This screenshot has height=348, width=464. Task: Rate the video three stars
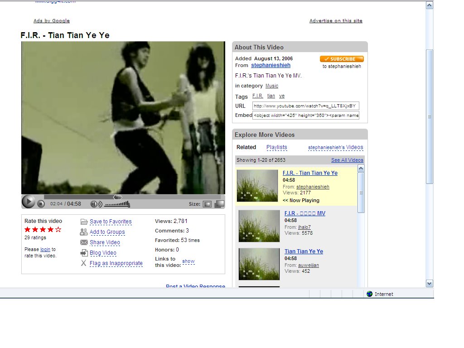[x=43, y=229]
